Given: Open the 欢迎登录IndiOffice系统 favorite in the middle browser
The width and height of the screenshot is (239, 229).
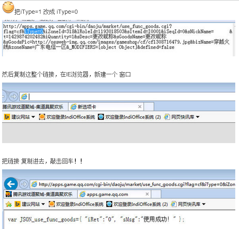Looking at the screenshot, I should click(x=67, y=117).
